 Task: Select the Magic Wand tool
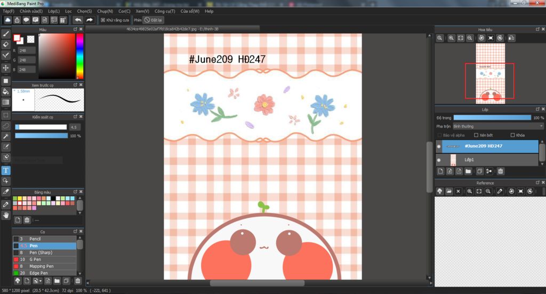click(5, 136)
